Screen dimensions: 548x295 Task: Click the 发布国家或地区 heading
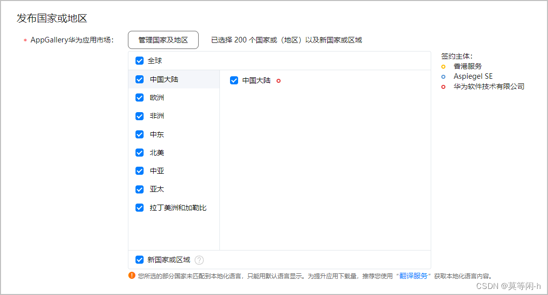pyautogui.click(x=52, y=18)
